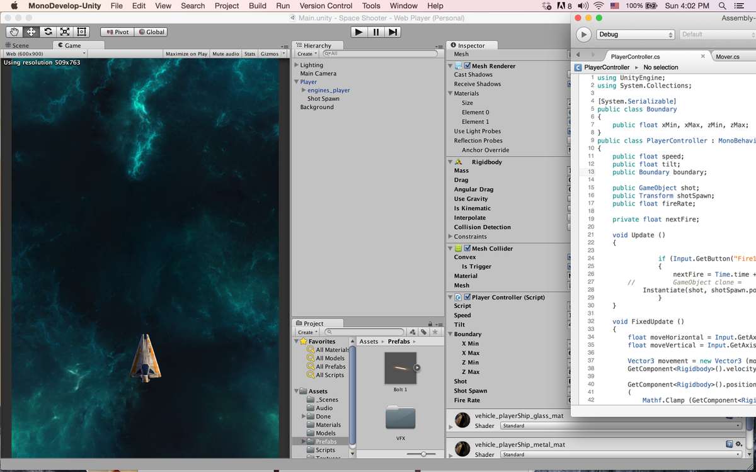756x472 pixels.
Task: Toggle the Mesh Collider enabled checkbox
Action: pyautogui.click(x=467, y=248)
